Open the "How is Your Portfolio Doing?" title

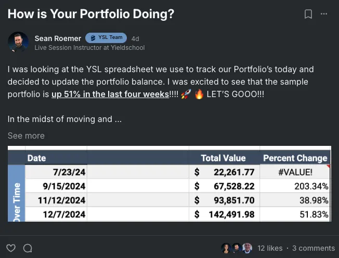pyautogui.click(x=90, y=14)
